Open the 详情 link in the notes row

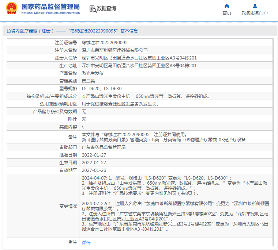pos(86,242)
